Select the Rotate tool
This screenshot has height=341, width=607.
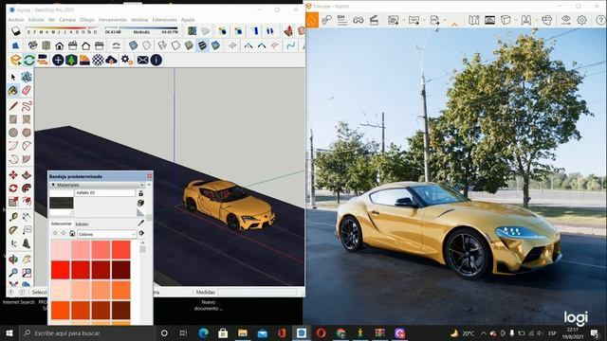(13, 188)
